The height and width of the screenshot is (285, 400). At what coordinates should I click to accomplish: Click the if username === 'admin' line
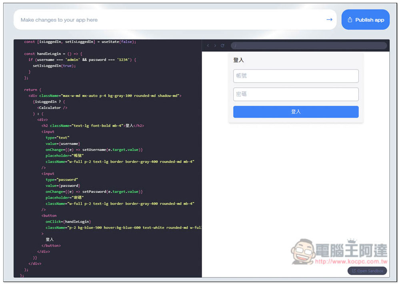82,60
